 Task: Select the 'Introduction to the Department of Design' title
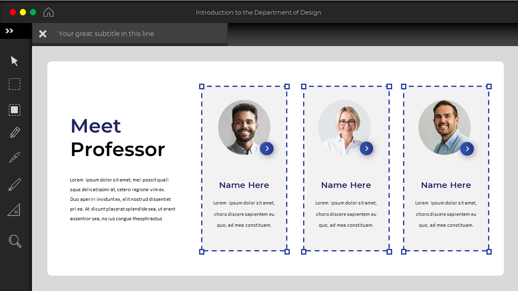click(259, 13)
